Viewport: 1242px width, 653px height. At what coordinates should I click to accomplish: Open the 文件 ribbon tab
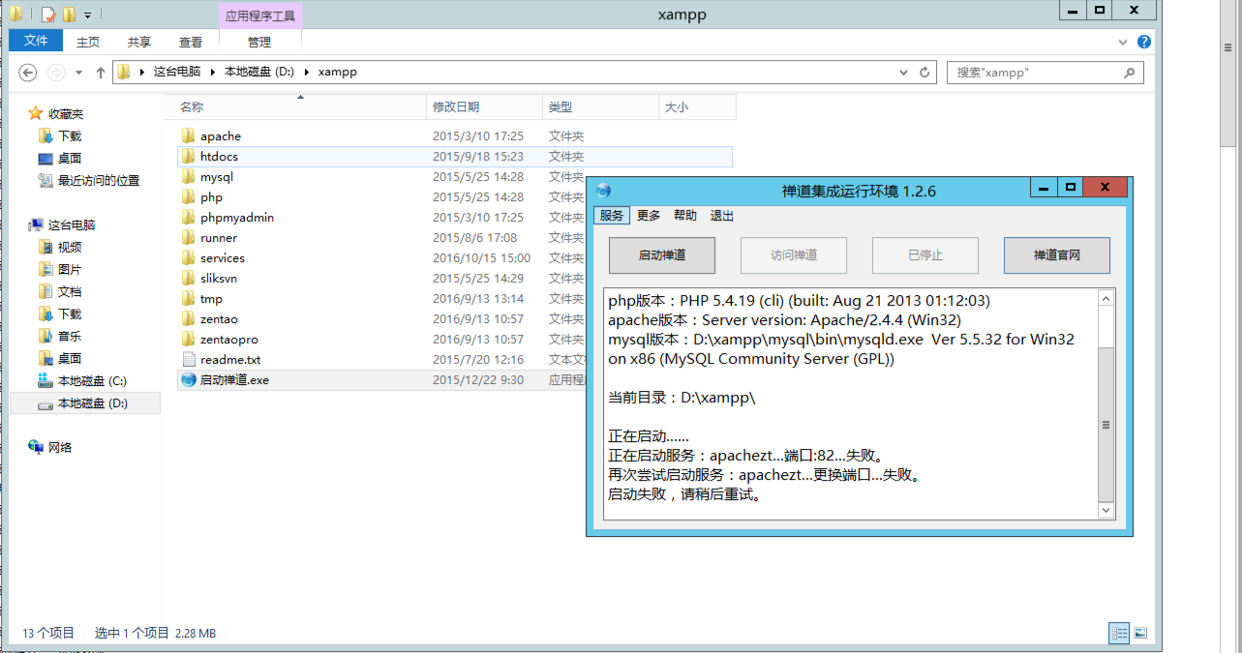coord(36,41)
